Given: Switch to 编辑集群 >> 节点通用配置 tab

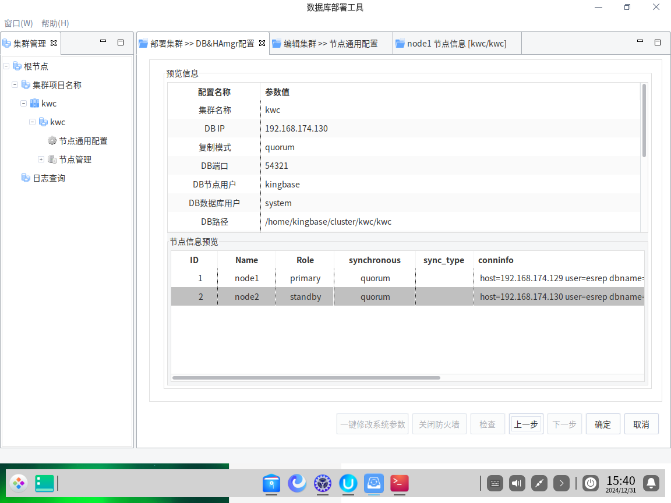Looking at the screenshot, I should tap(330, 44).
